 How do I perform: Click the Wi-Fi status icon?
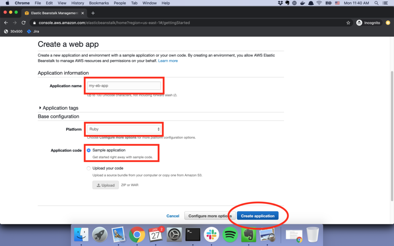[319, 3]
